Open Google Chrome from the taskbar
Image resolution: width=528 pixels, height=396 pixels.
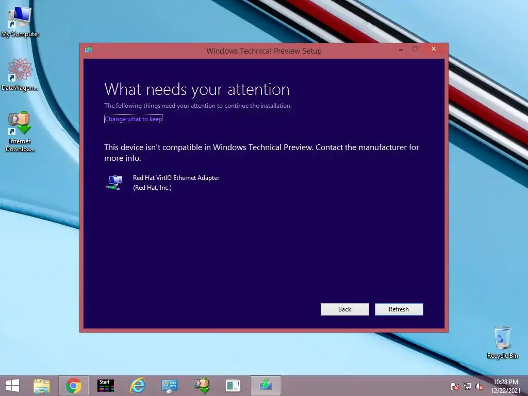(74, 386)
